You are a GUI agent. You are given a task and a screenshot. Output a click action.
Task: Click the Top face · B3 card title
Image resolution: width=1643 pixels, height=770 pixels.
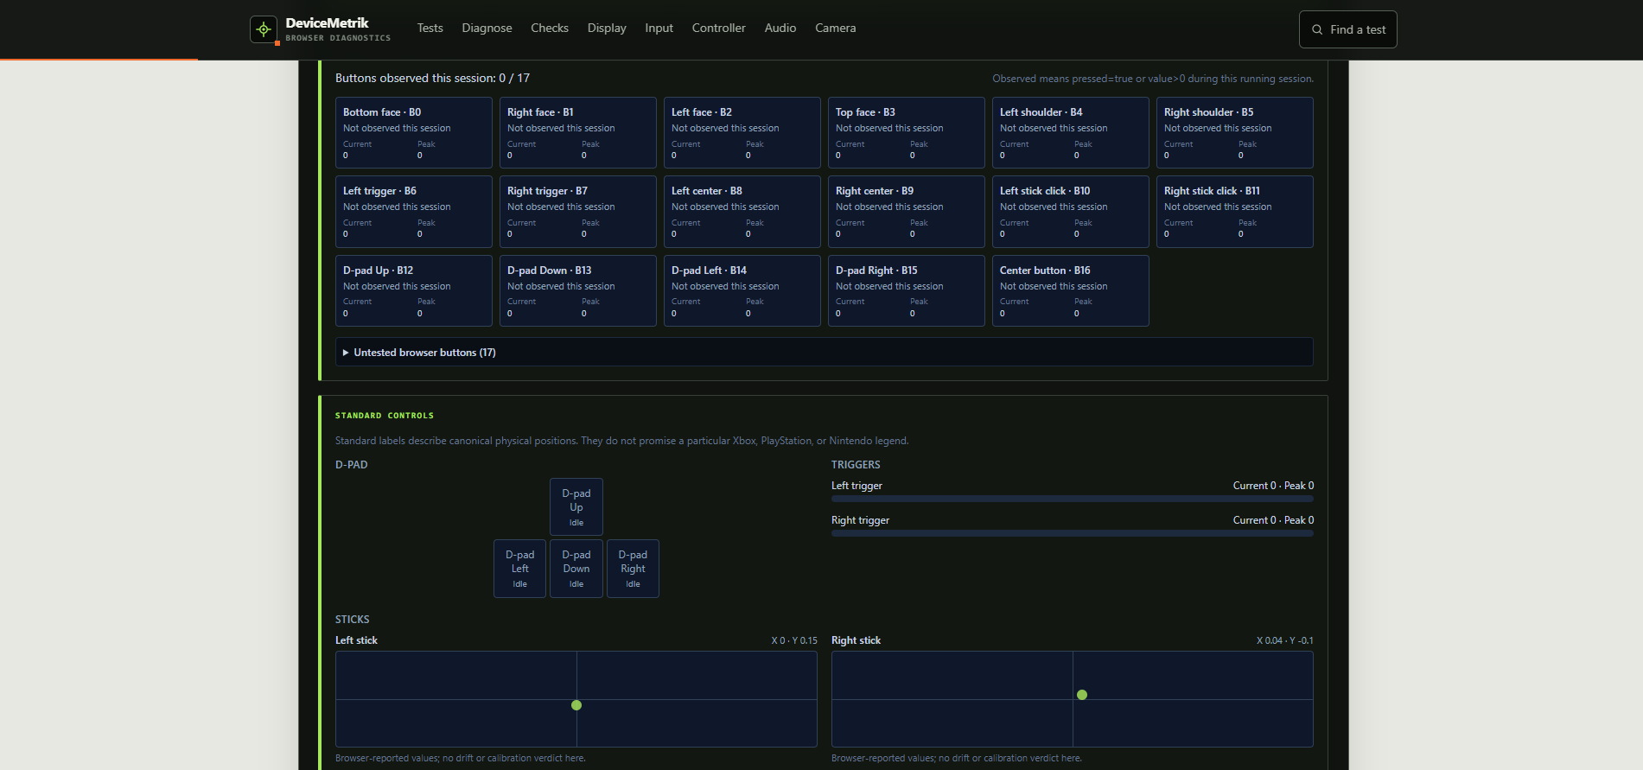[865, 112]
